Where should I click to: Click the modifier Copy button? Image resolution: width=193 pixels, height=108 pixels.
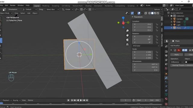click(189, 55)
